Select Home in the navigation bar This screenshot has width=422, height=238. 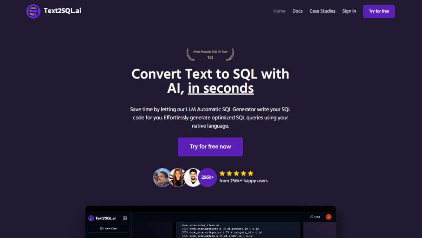pyautogui.click(x=279, y=11)
